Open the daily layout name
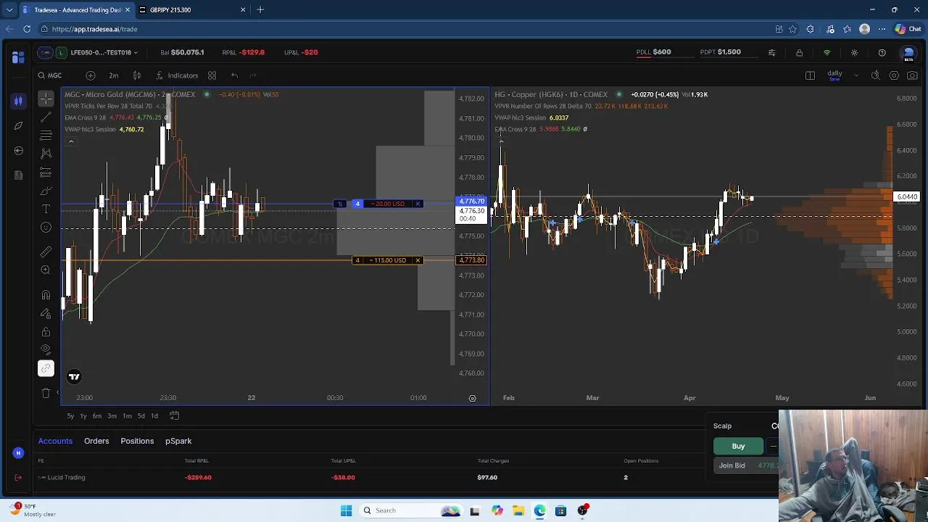928x522 pixels. coord(834,75)
